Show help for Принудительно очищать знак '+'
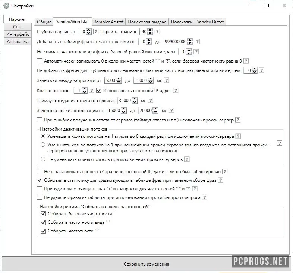Image resolution: width=293 pixels, height=273 pixels. point(195,189)
